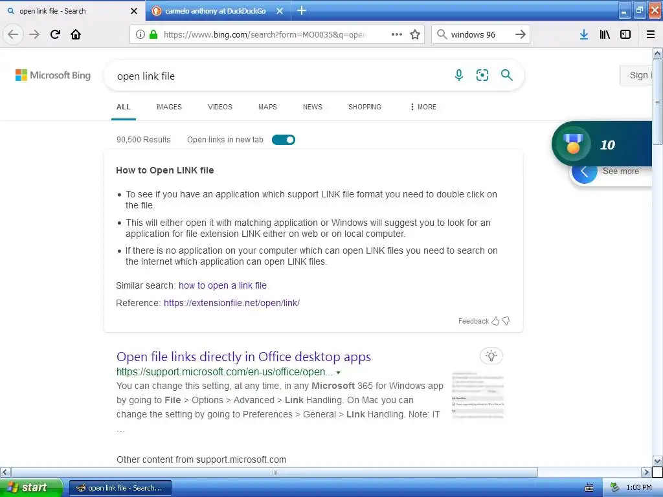Click the taskbar clock showing 1:03 PM
This screenshot has width=663, height=497.
639,488
